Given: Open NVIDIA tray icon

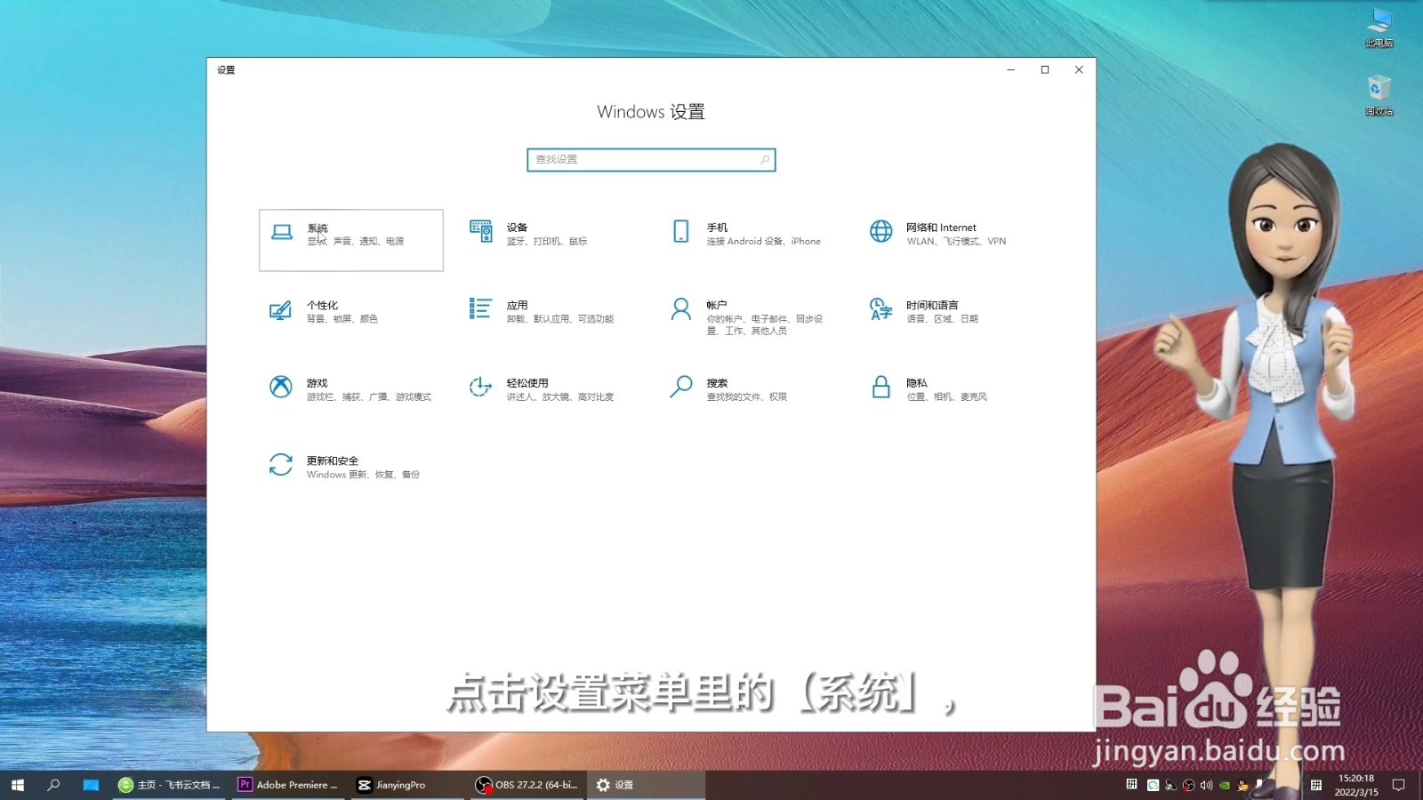Looking at the screenshot, I should tap(1225, 785).
